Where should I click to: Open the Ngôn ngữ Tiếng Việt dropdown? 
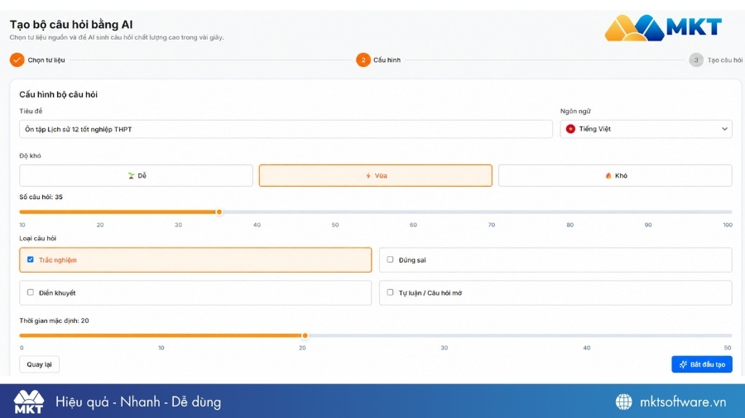coord(646,129)
